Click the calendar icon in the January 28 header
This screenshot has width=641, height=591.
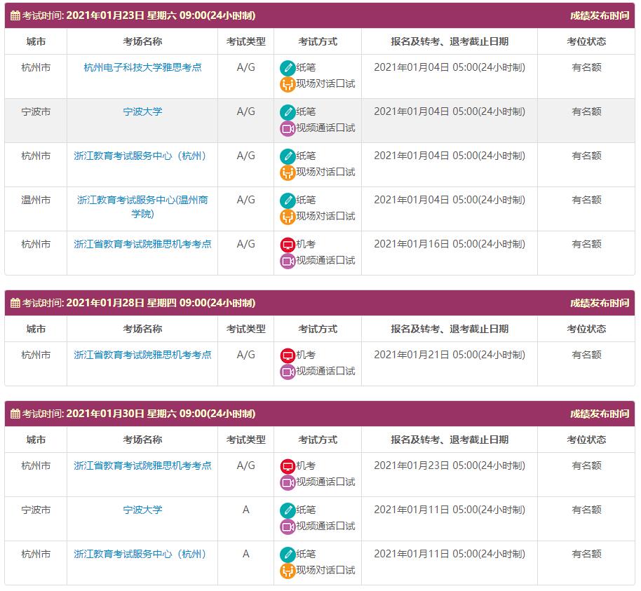tap(15, 304)
